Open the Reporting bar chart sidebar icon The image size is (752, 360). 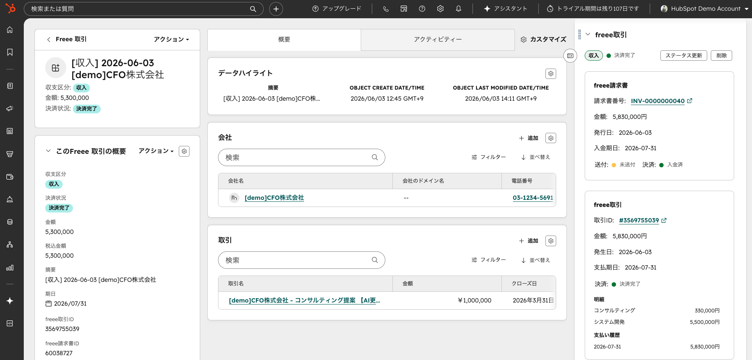point(10,268)
